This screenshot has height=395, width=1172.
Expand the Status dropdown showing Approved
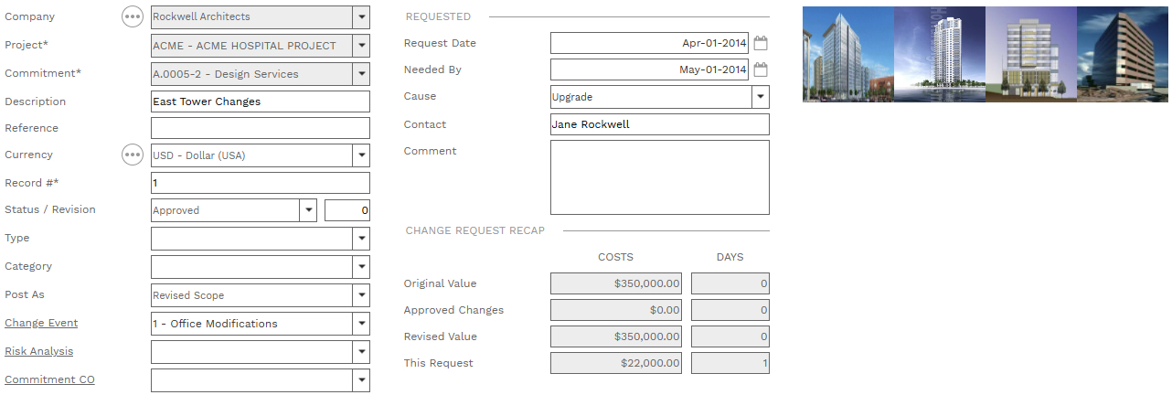click(308, 210)
